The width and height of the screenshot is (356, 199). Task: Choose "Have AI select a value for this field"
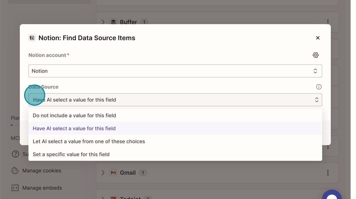(74, 128)
